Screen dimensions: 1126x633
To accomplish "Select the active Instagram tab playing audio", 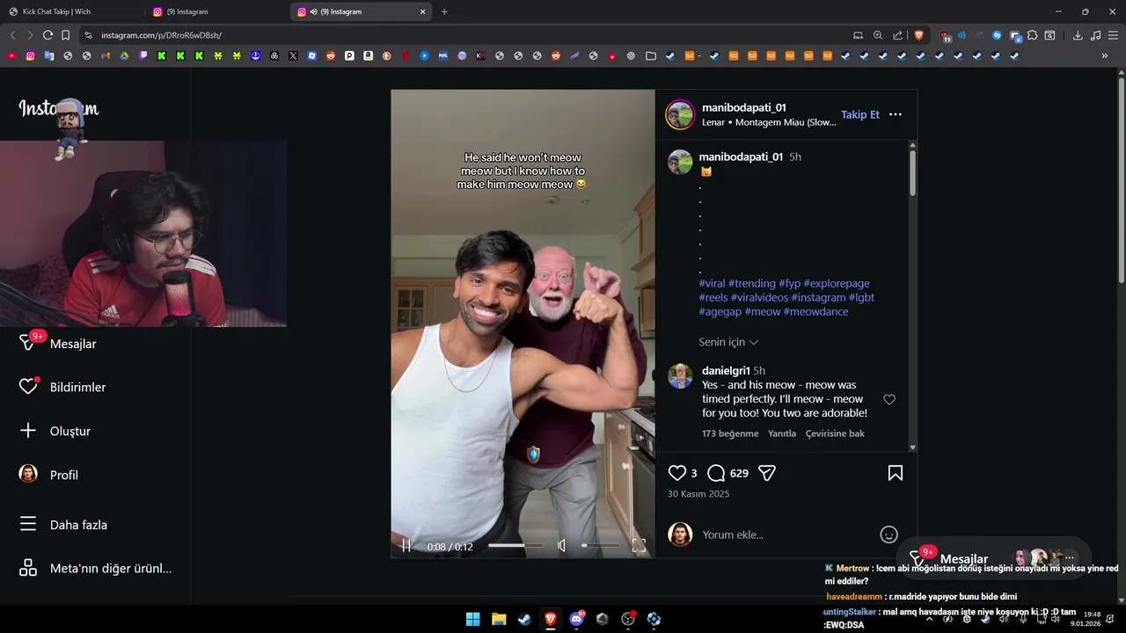I will (361, 11).
